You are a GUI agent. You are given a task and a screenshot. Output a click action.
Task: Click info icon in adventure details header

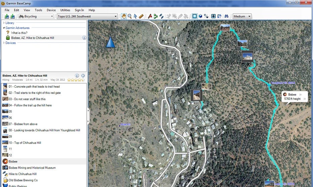(x=77, y=75)
